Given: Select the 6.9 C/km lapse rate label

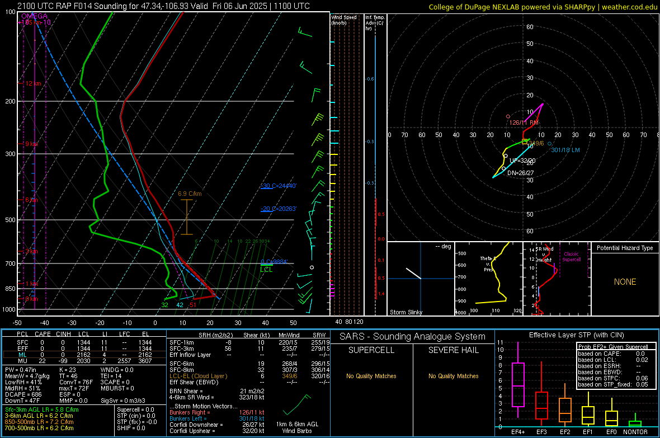Looking at the screenshot, I should pos(190,194).
